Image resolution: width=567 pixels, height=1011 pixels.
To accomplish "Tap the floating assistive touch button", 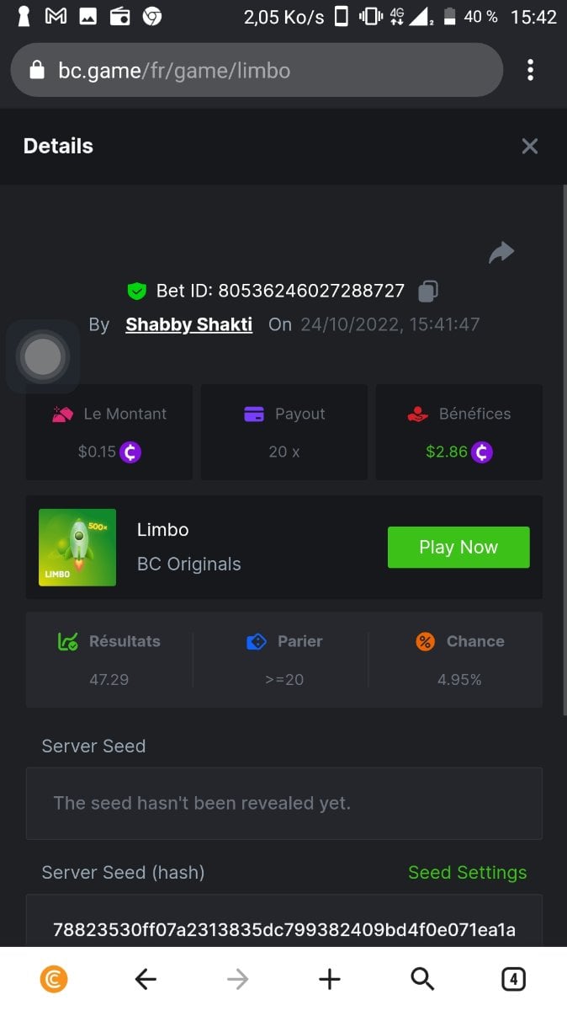I will (43, 356).
